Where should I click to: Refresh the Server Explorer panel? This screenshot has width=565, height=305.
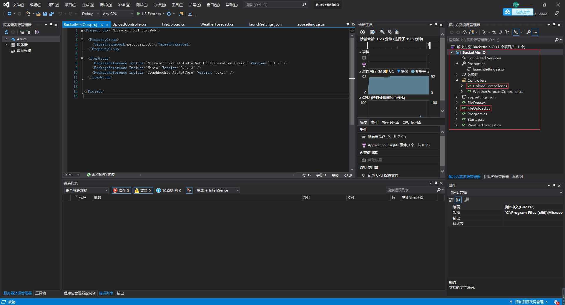pyautogui.click(x=6, y=32)
